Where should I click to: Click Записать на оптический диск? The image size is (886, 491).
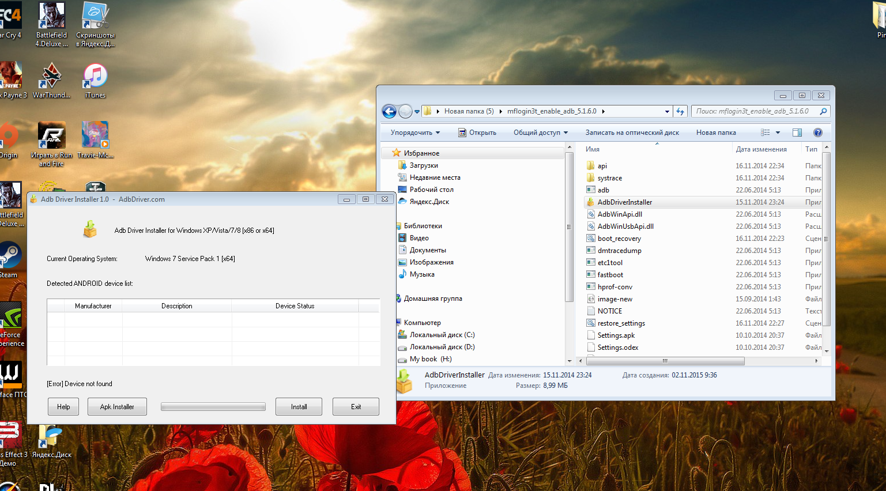click(632, 133)
